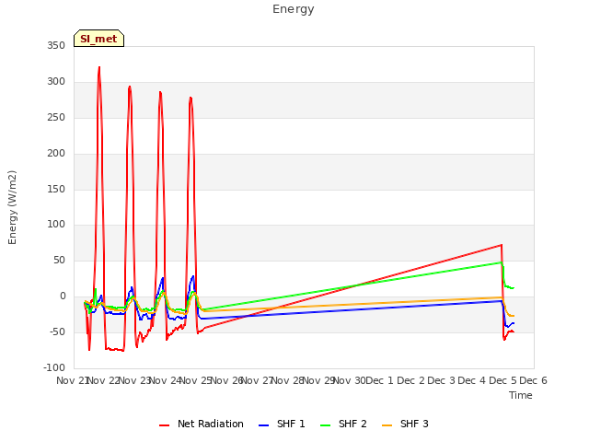
Task: Click the 150 y-axis label
Action: click(x=56, y=189)
